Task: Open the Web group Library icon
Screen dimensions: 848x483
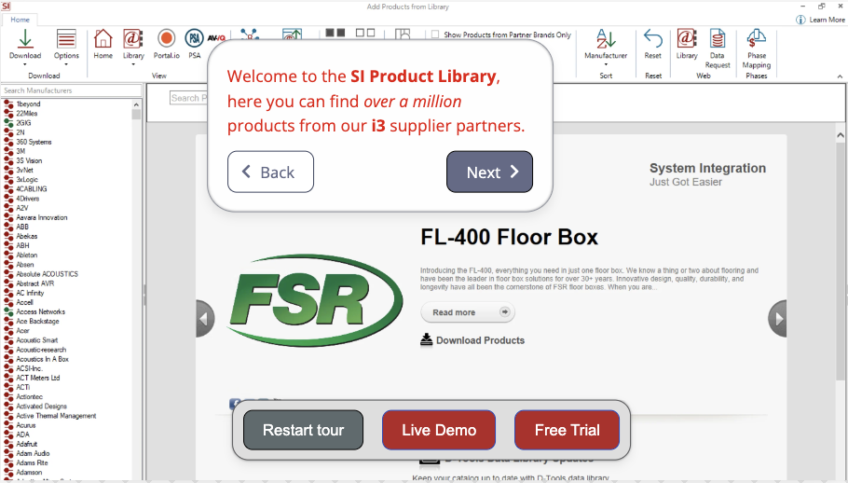Action: point(687,38)
